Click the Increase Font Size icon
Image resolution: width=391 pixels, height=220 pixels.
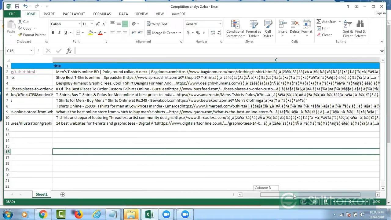pos(97,24)
